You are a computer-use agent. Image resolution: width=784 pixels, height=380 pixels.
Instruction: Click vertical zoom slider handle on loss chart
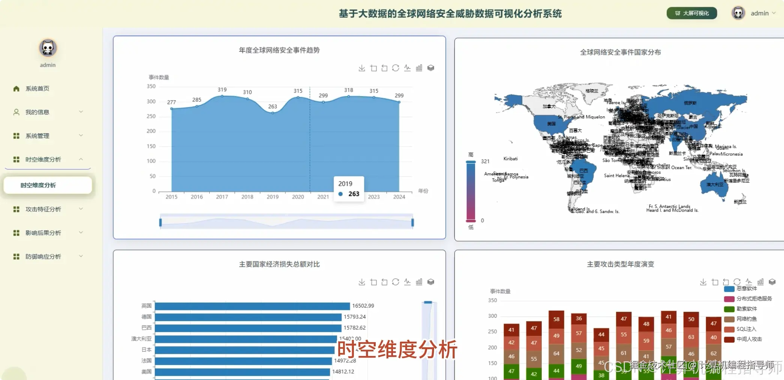pyautogui.click(x=428, y=302)
